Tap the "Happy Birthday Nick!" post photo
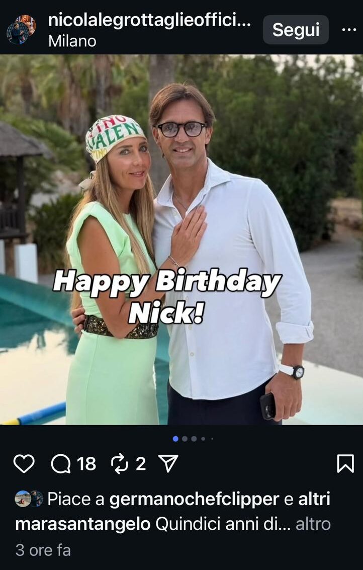Viewport: 363px width, 570px height. pos(181,239)
